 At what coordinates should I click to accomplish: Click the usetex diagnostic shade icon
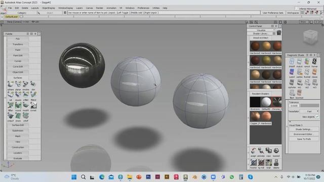pos(299,72)
